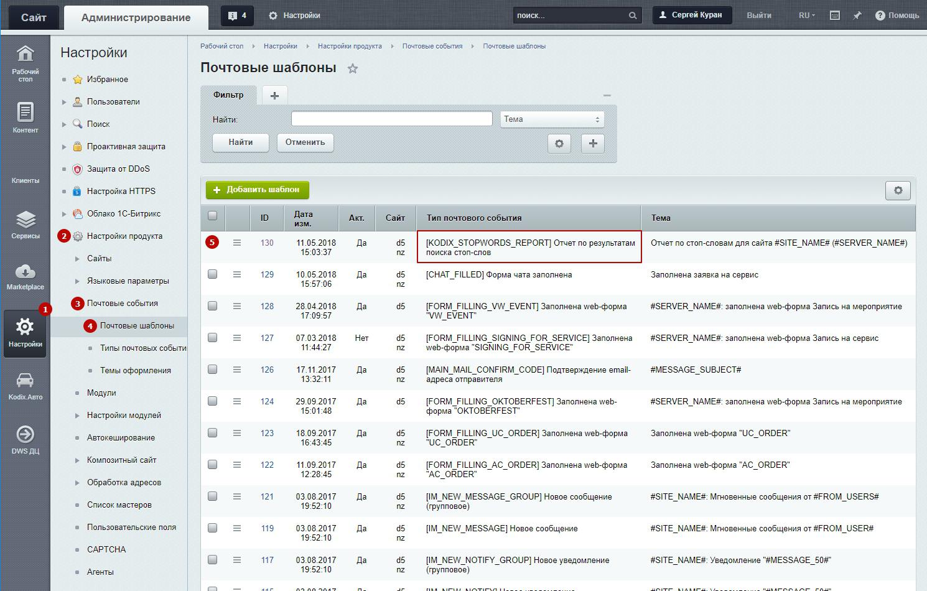Open Типы почтовых событий menu item
The height and width of the screenshot is (591, 927).
(143, 348)
